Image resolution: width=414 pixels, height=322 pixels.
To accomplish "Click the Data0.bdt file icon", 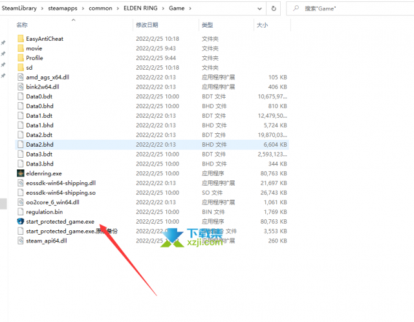I will [x=21, y=96].
